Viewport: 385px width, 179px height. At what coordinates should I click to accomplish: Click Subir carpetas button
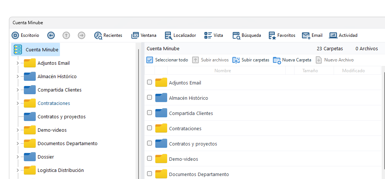[251, 60]
